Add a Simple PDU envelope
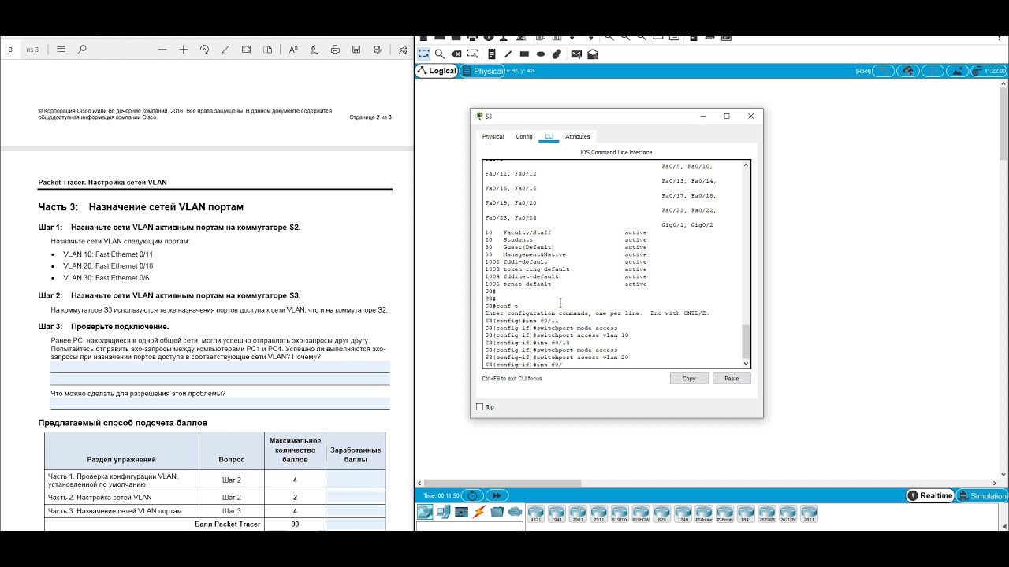This screenshot has height=567, width=1009. [x=576, y=54]
